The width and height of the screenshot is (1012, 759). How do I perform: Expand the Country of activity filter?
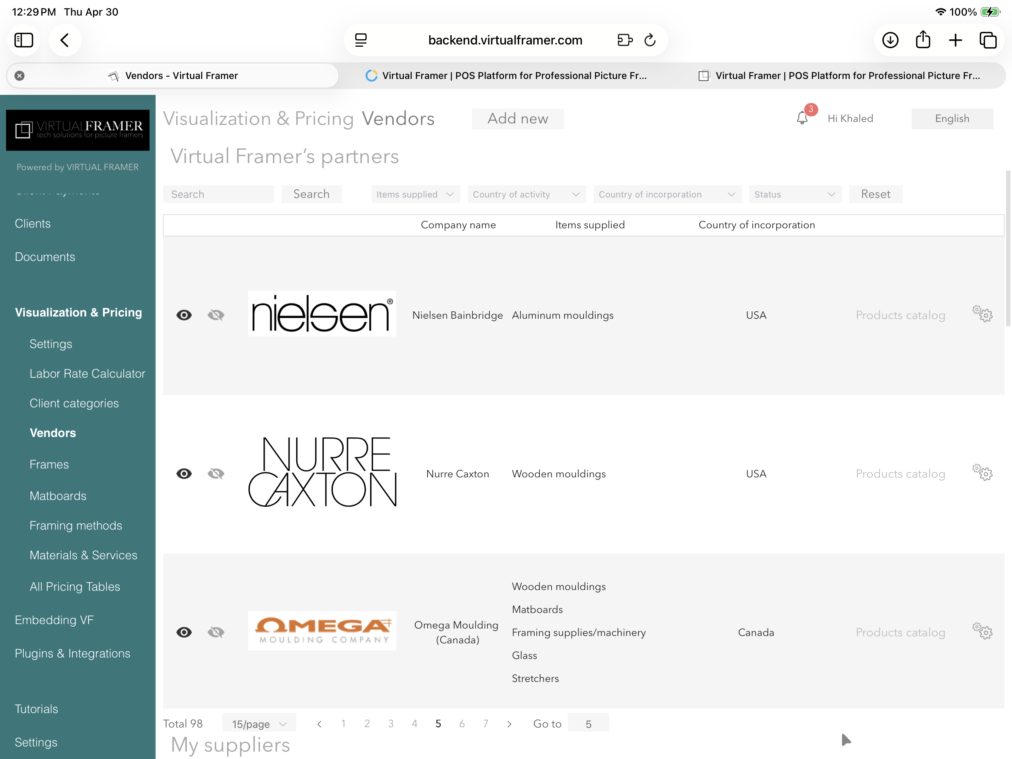point(527,194)
